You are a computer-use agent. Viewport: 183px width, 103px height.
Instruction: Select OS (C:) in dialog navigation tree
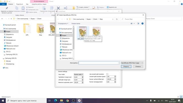tap(63, 56)
